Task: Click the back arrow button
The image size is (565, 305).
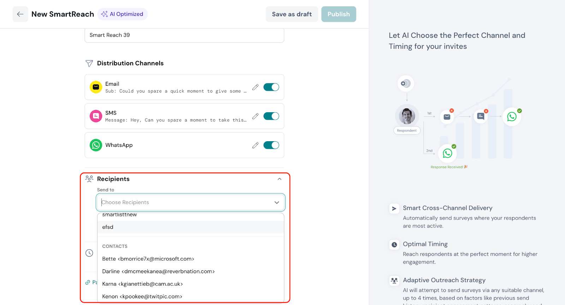Action: (20, 14)
